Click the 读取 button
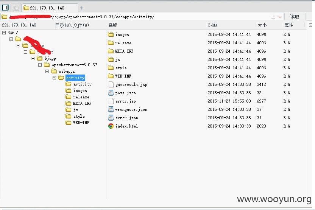The height and width of the screenshot is (210, 315). pyautogui.click(x=295, y=17)
